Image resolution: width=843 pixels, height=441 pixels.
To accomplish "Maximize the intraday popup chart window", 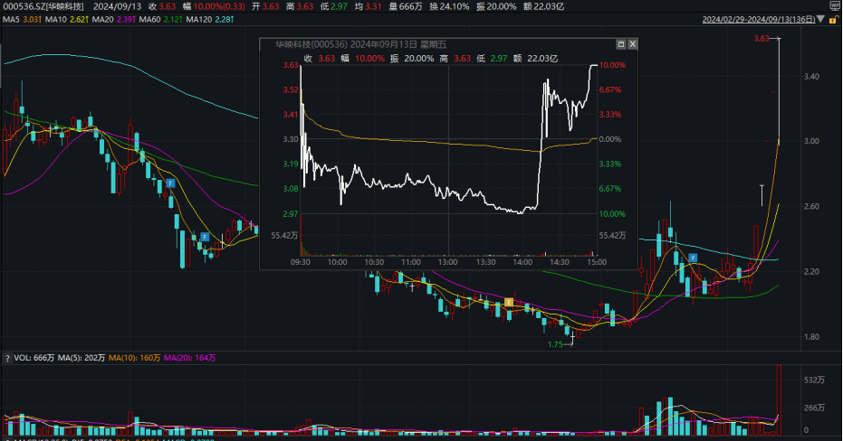I will pos(620,43).
